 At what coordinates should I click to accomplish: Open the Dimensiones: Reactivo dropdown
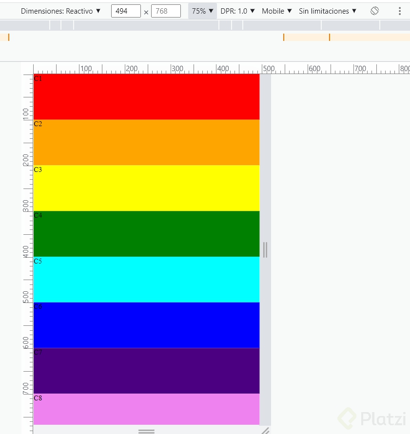(60, 11)
